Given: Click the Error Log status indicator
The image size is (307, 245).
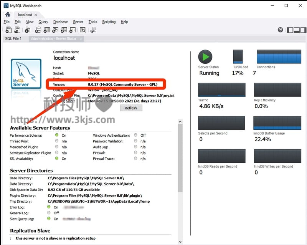Looking at the screenshot, I should pos(49,207).
